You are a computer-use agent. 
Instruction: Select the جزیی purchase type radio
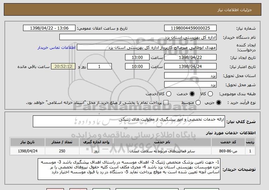pyautogui.click(x=219, y=102)
